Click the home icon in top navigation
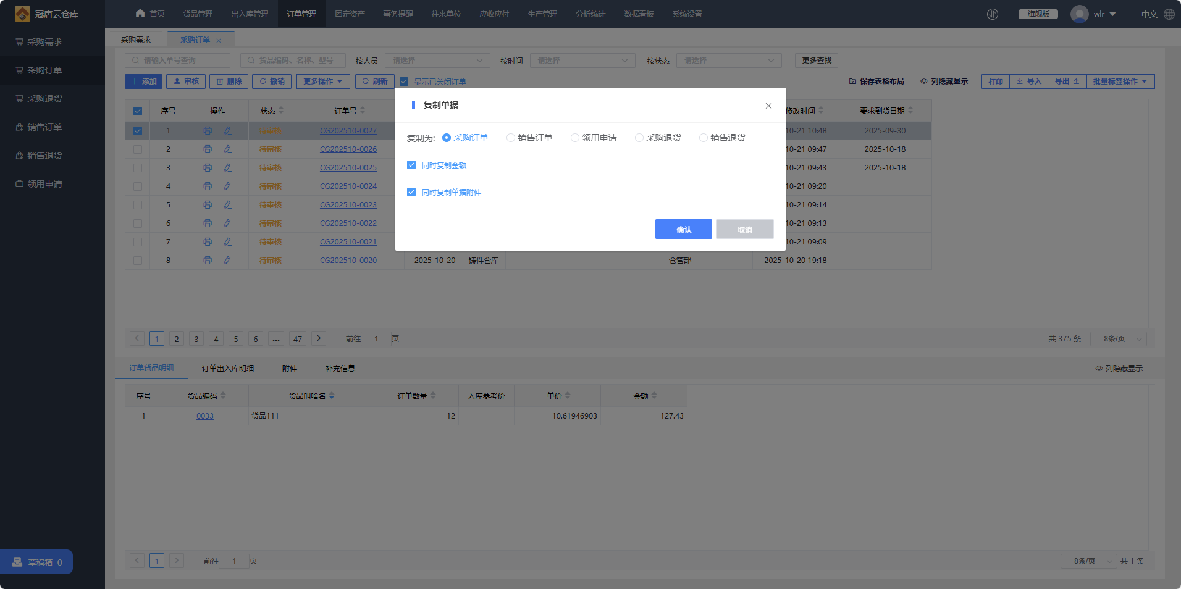Image resolution: width=1181 pixels, height=589 pixels. coord(140,14)
